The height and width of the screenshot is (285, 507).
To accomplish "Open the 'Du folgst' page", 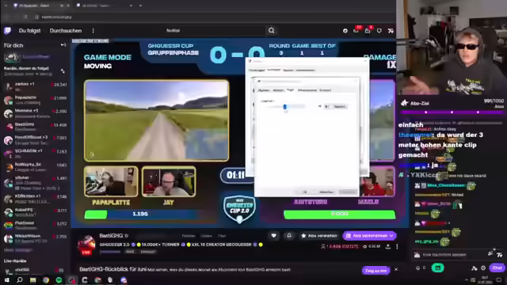I will (x=29, y=31).
